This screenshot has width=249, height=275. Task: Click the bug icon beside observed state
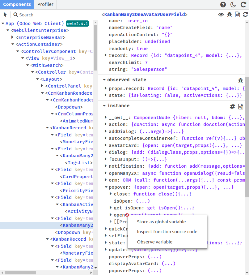point(240,80)
